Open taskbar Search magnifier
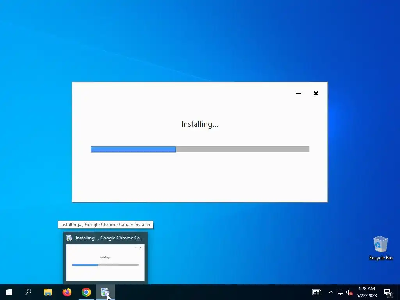 28,292
